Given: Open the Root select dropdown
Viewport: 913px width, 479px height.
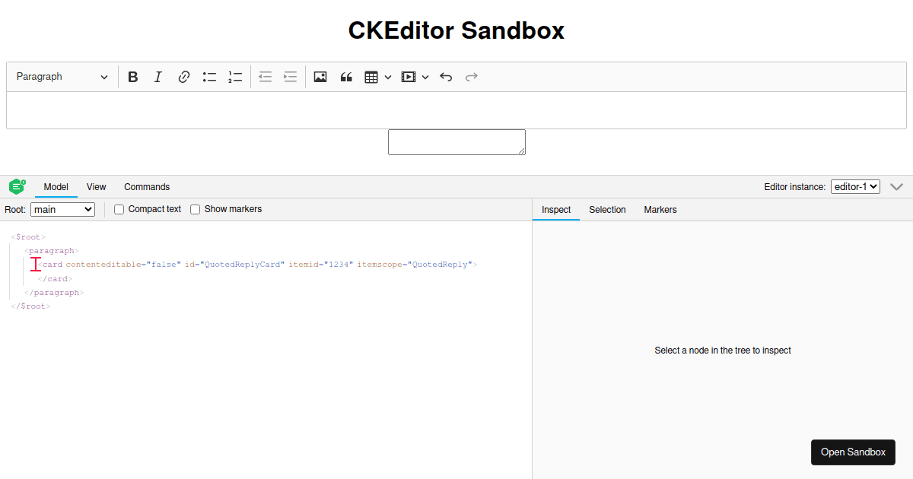Looking at the screenshot, I should point(62,209).
